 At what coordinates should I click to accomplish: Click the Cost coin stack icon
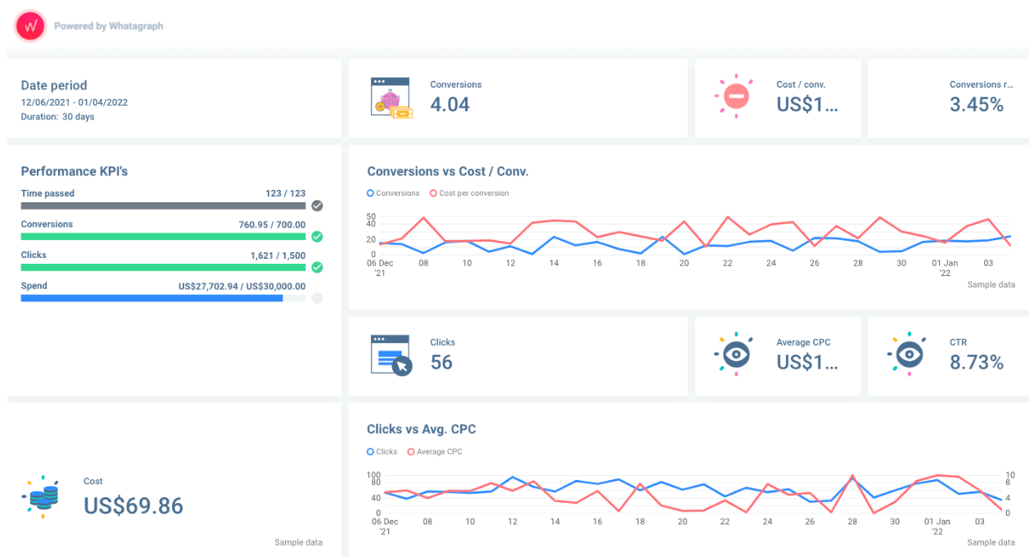click(43, 496)
